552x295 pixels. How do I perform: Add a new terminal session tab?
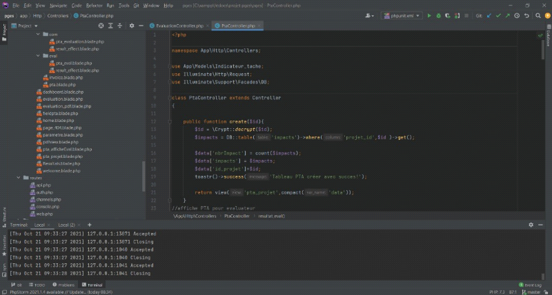pyautogui.click(x=90, y=225)
